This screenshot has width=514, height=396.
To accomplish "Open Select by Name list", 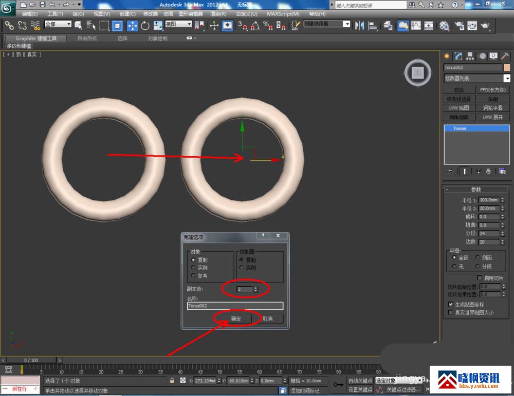I will point(91,25).
